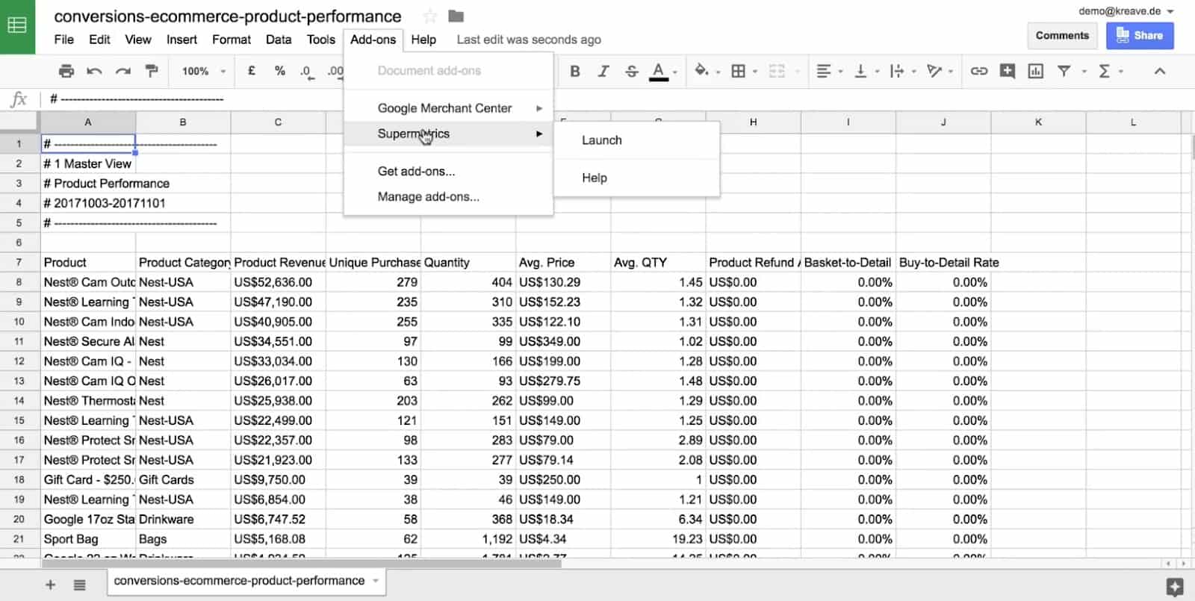The image size is (1195, 601).
Task: Click the document title text
Action: click(x=228, y=16)
